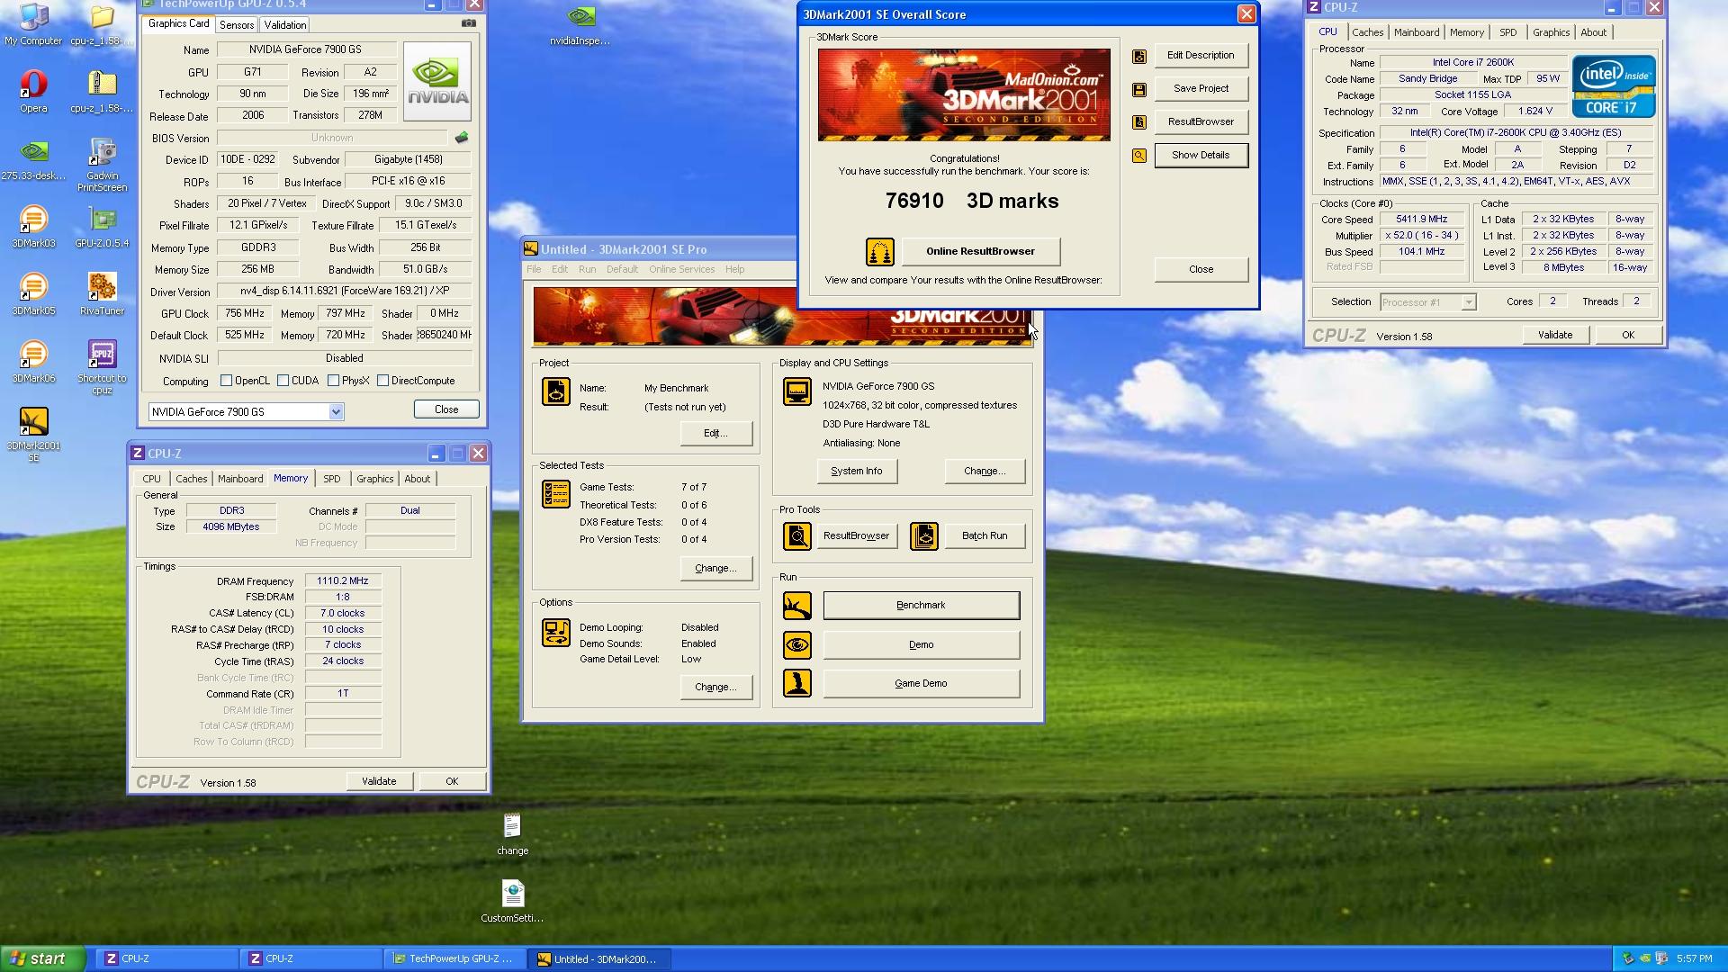Viewport: 1728px width, 972px height.
Task: Click Close button in GPU-Z window
Action: click(x=446, y=409)
